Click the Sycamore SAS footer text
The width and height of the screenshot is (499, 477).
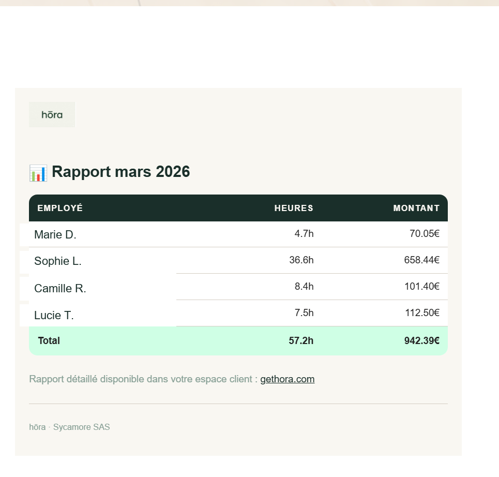[x=81, y=427]
